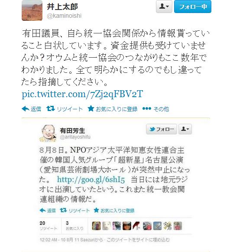Open 有田芳生 cartoon avatar
Screen dimensions: 233x252
[48, 134]
